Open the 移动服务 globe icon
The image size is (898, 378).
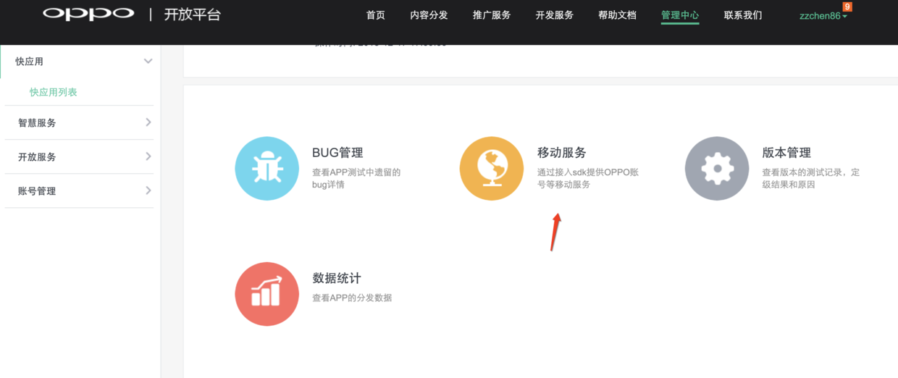(x=492, y=169)
